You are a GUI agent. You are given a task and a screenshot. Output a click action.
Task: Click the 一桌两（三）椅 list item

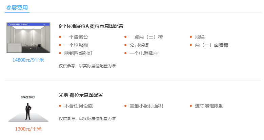pyautogui.click(x=146, y=37)
